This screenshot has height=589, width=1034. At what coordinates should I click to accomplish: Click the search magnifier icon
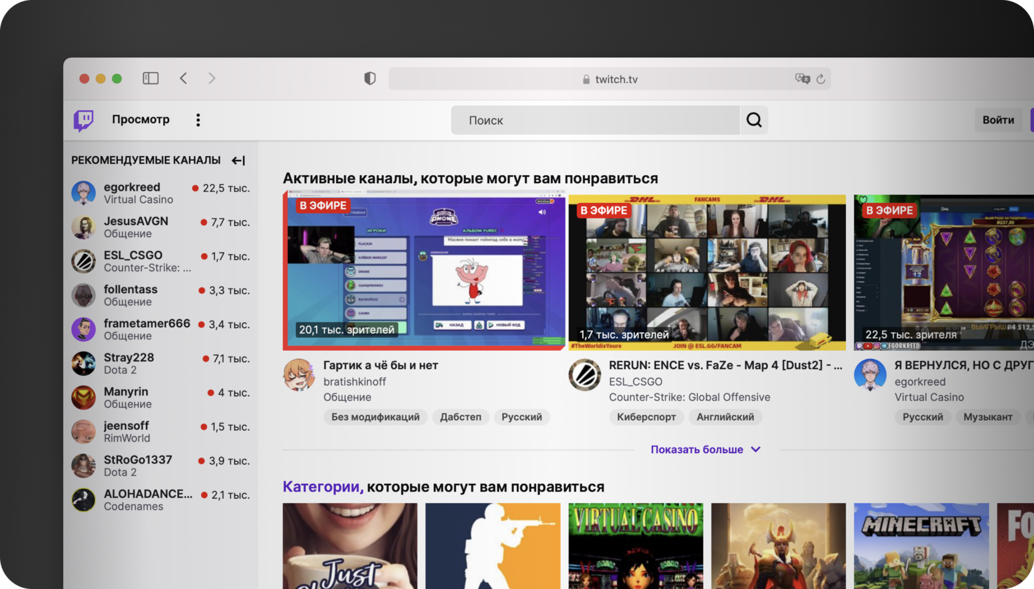[x=754, y=120]
